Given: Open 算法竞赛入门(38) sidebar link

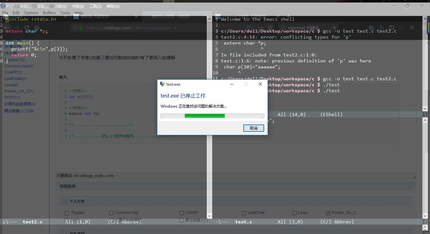Looking at the screenshot, I should point(19,111).
